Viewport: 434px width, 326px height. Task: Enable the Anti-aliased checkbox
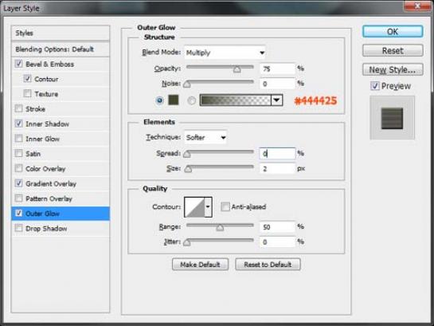pos(225,206)
